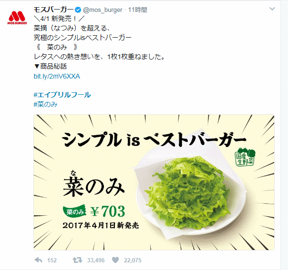Image resolution: width=288 pixels, height=270 pixels.
Task: Click the 152 reply count
Action: click(x=52, y=260)
